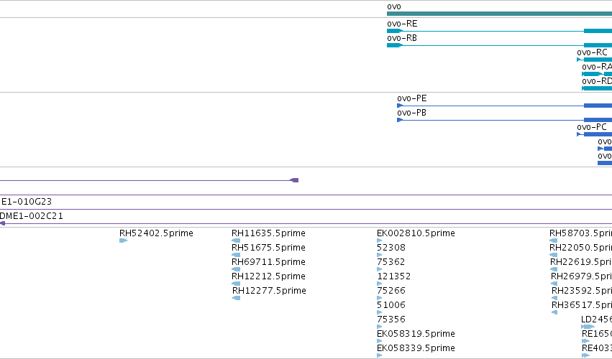
Task: Click the arrow glyph under 51006
Action: click(x=380, y=312)
